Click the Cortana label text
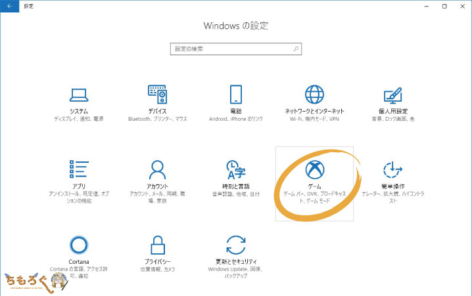 click(x=79, y=262)
